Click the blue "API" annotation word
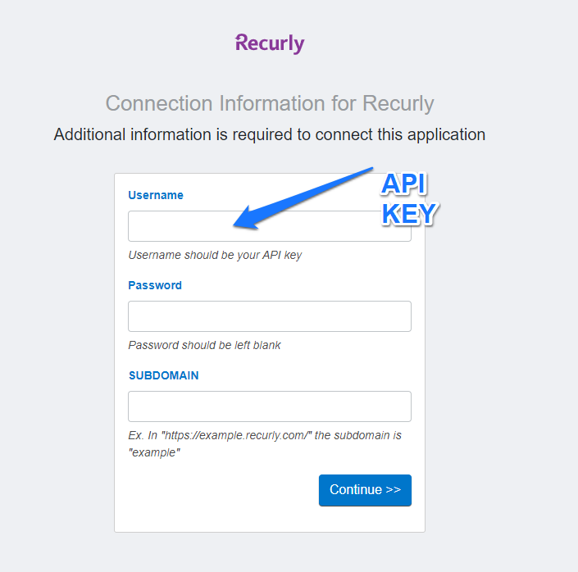 [404, 184]
